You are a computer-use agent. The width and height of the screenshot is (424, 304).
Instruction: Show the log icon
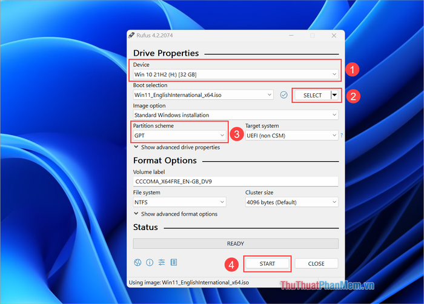(174, 262)
